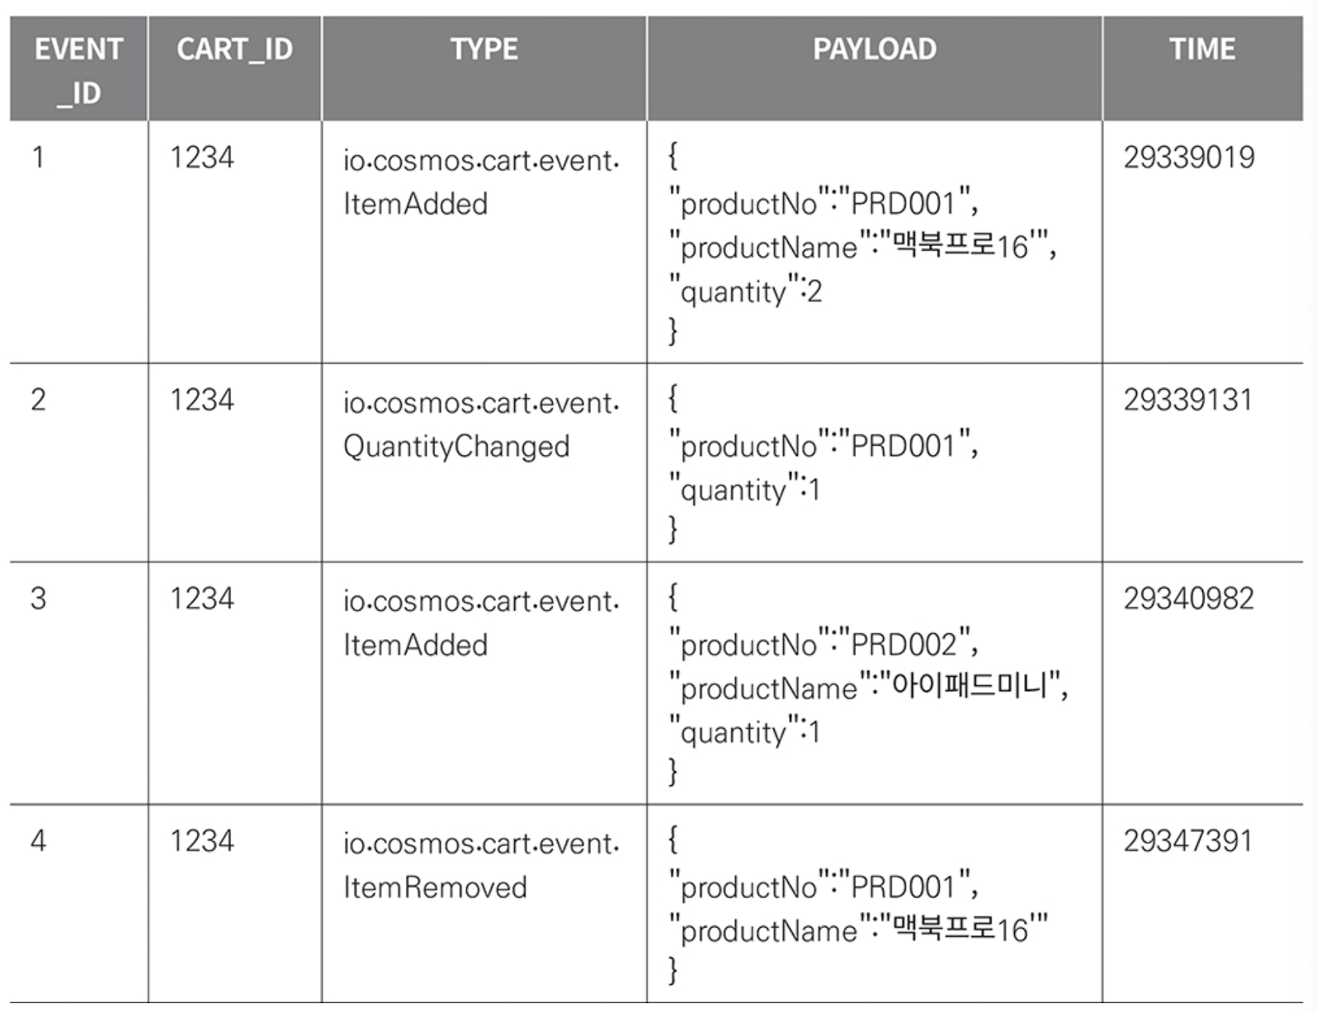Click the QuantityChanged event type cell
1317x1012 pixels.
coord(456,447)
